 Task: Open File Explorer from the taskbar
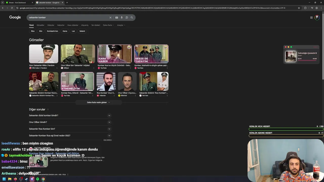coord(10,179)
